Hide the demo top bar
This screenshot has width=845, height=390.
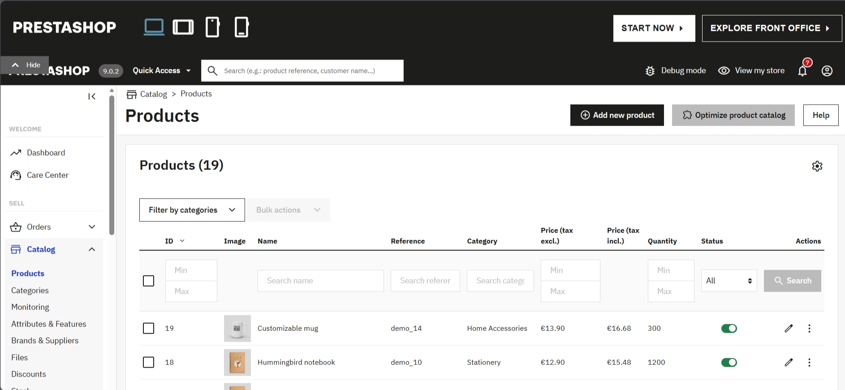point(25,65)
